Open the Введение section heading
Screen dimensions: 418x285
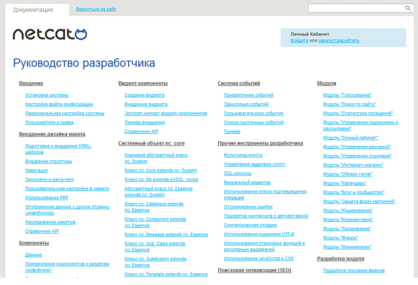point(31,84)
